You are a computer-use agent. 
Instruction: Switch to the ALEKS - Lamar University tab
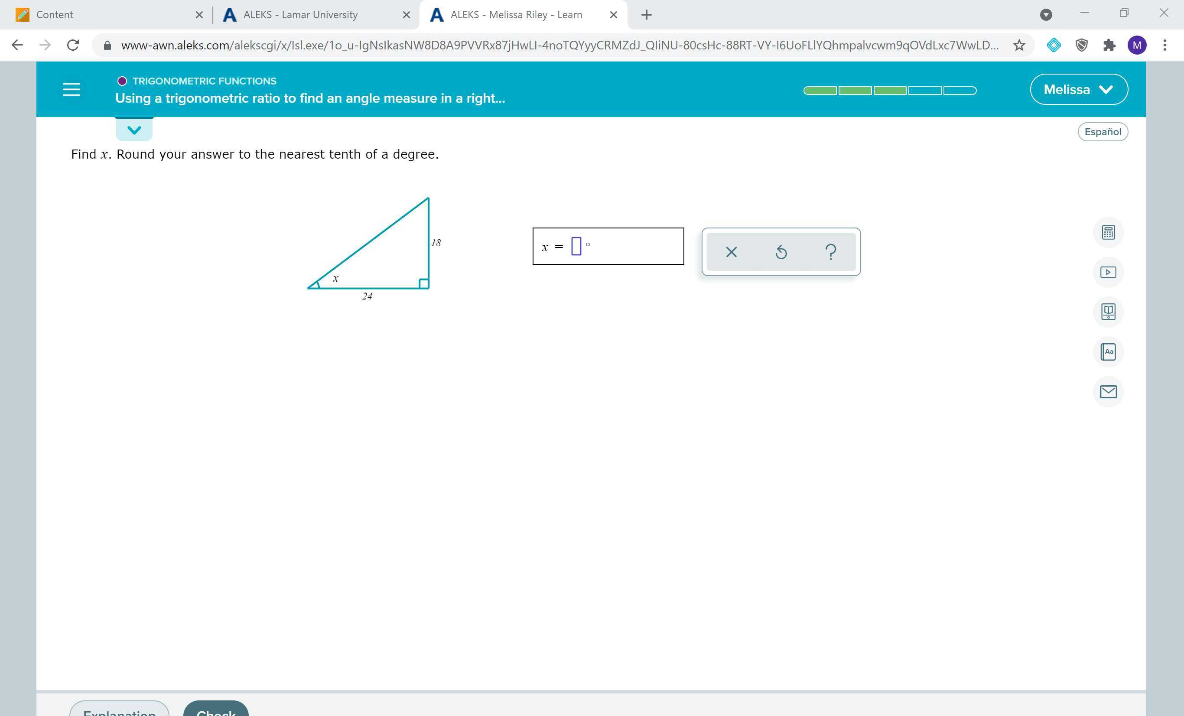pyautogui.click(x=300, y=14)
